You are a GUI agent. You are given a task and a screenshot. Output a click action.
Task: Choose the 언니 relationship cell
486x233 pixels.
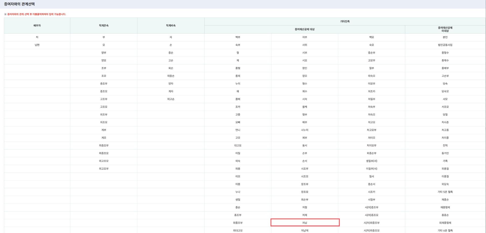[237, 130]
